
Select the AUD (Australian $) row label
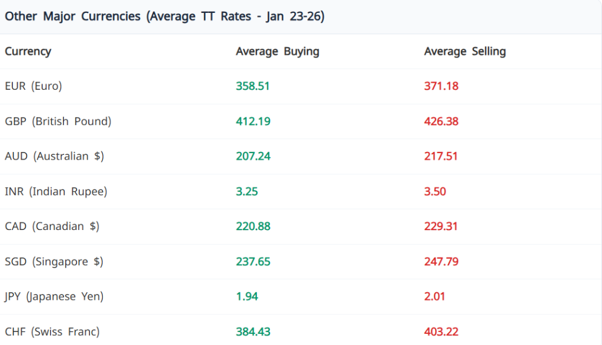(55, 157)
